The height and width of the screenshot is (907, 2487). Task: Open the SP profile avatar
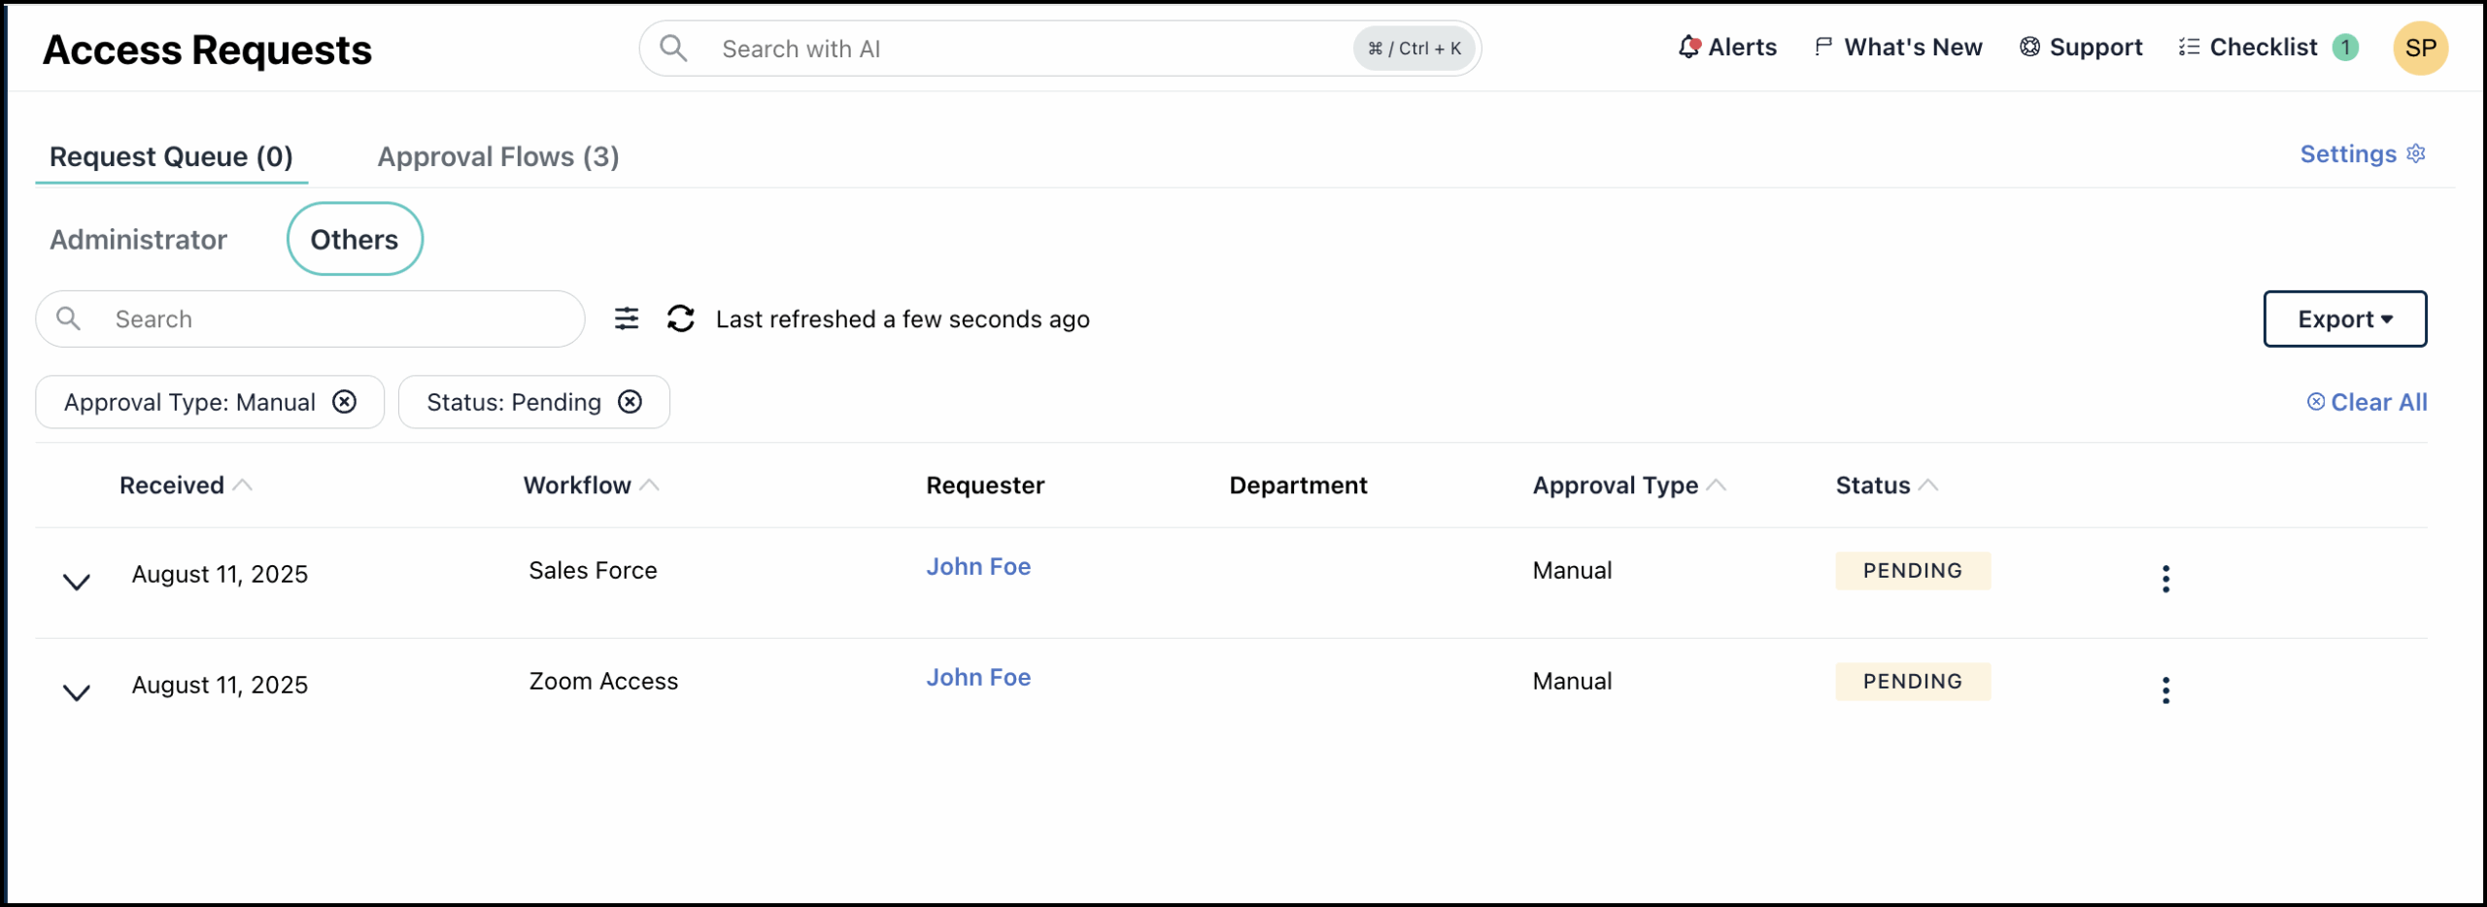tap(2421, 47)
